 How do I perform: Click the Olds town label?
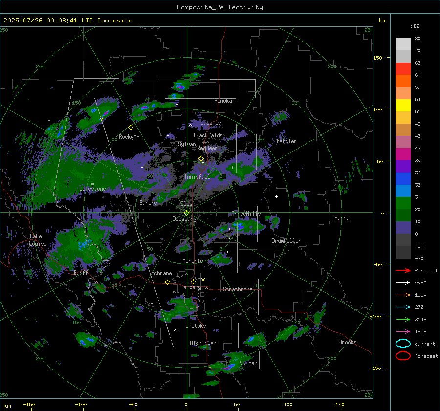point(186,204)
